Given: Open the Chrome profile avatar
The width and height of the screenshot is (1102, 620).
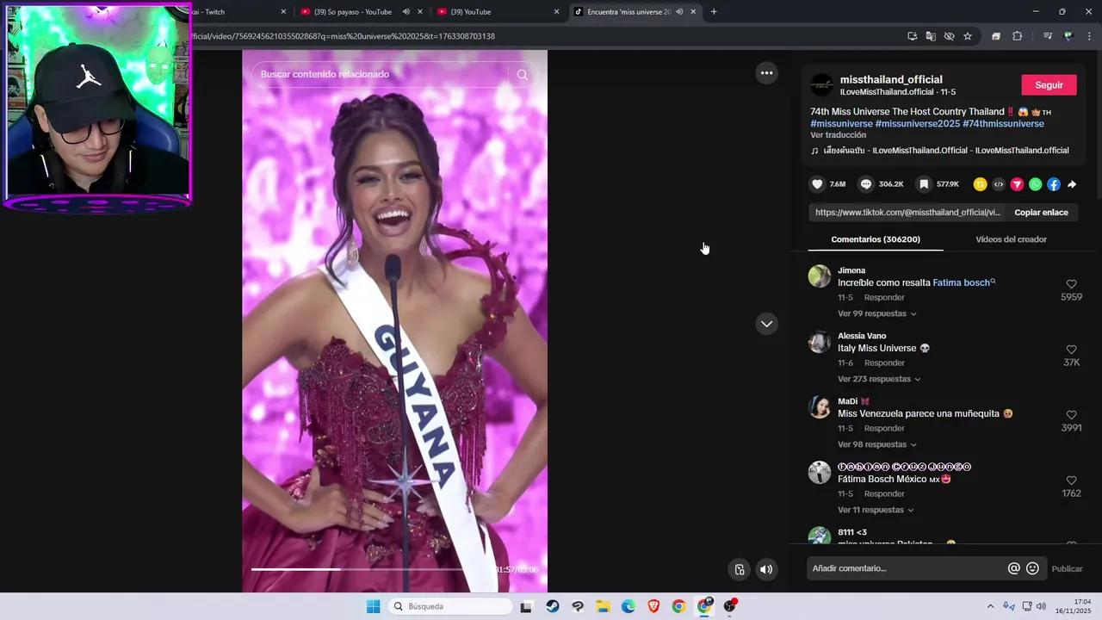Looking at the screenshot, I should coord(1068,36).
